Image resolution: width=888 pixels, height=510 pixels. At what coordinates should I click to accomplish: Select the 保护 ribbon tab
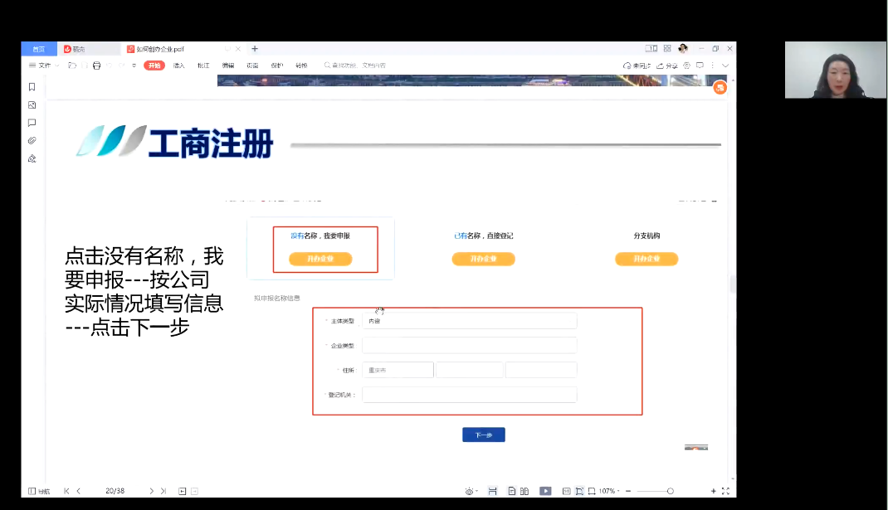pyautogui.click(x=277, y=66)
